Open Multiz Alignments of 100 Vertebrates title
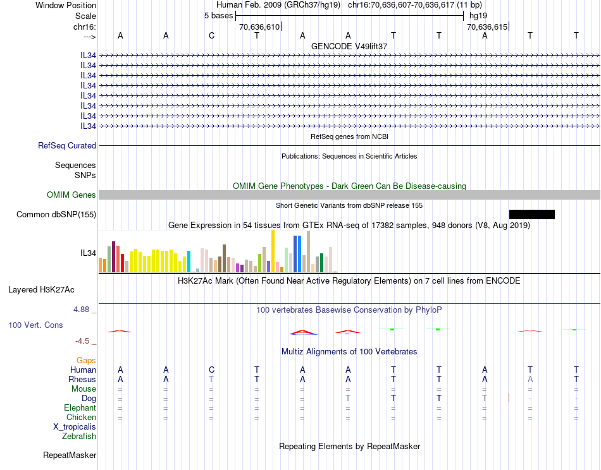The width and height of the screenshot is (601, 470). point(349,351)
